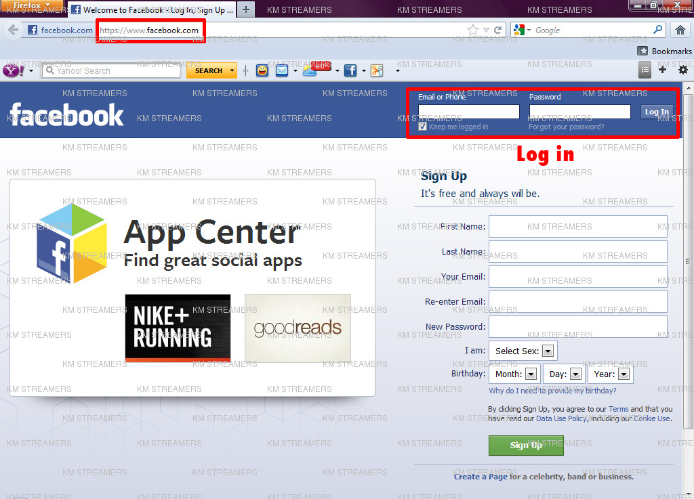Viewport: 694px width, 499px height.
Task: Open the Yahoo Mail envelope icon
Action: [282, 70]
